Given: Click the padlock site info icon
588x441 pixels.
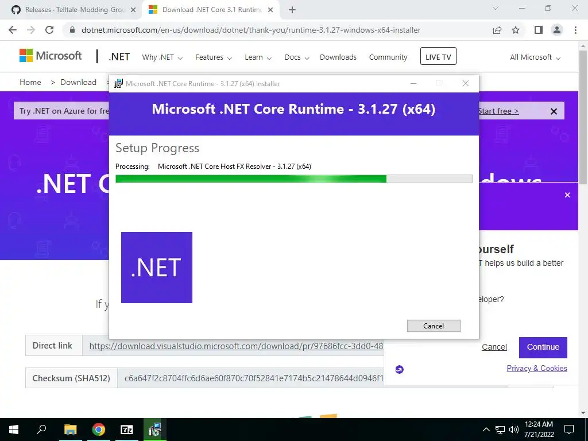Looking at the screenshot, I should pyautogui.click(x=72, y=30).
